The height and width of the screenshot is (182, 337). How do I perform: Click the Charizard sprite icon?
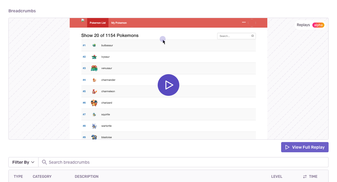point(94,102)
